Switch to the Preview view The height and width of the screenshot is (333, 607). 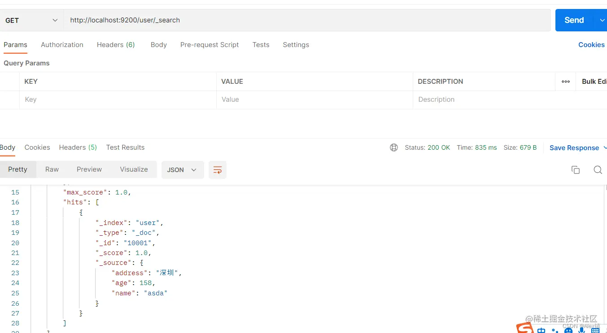coord(89,169)
